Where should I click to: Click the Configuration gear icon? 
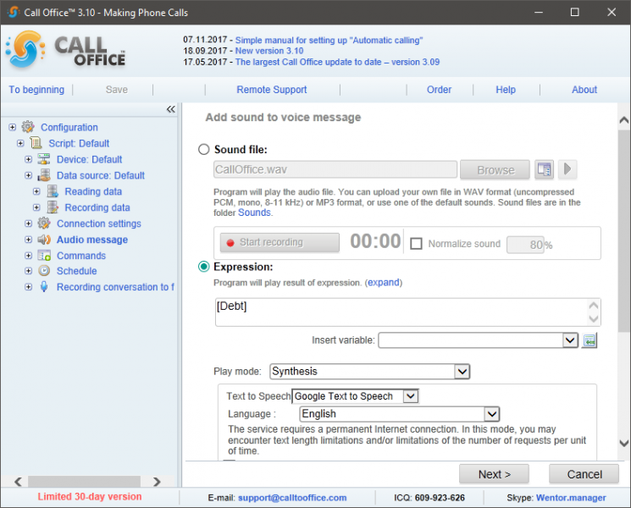pyautogui.click(x=28, y=127)
